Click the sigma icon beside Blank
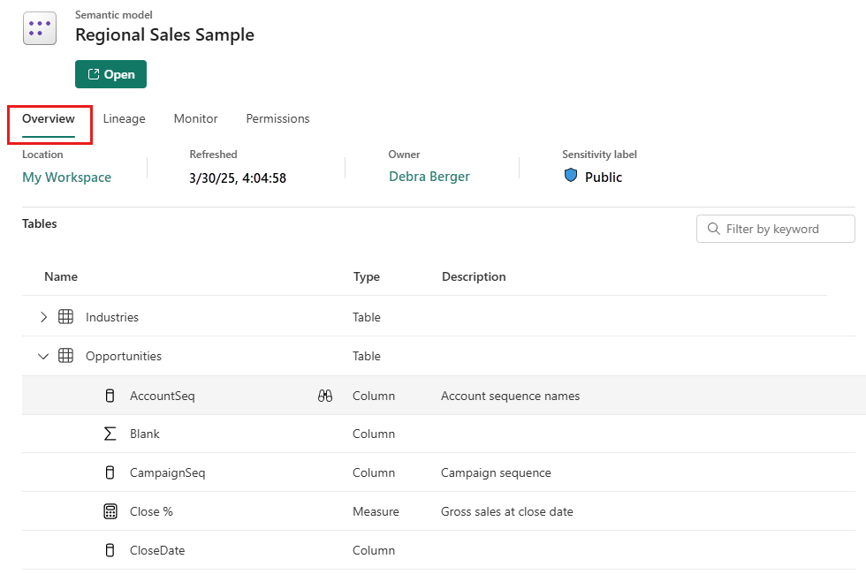 pos(110,434)
